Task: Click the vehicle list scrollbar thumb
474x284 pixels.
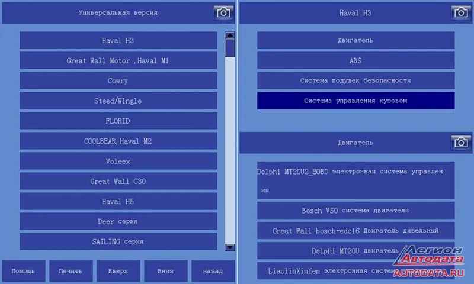Action: point(230,48)
